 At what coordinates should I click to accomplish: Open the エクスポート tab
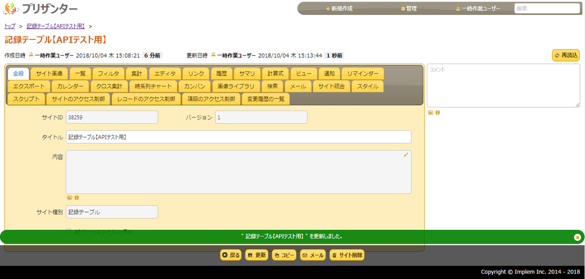29,86
